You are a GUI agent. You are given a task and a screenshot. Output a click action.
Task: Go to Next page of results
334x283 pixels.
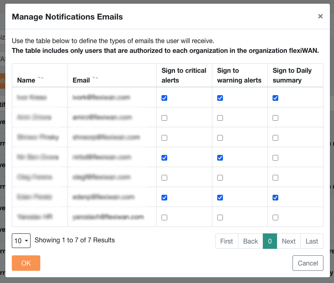coord(288,241)
